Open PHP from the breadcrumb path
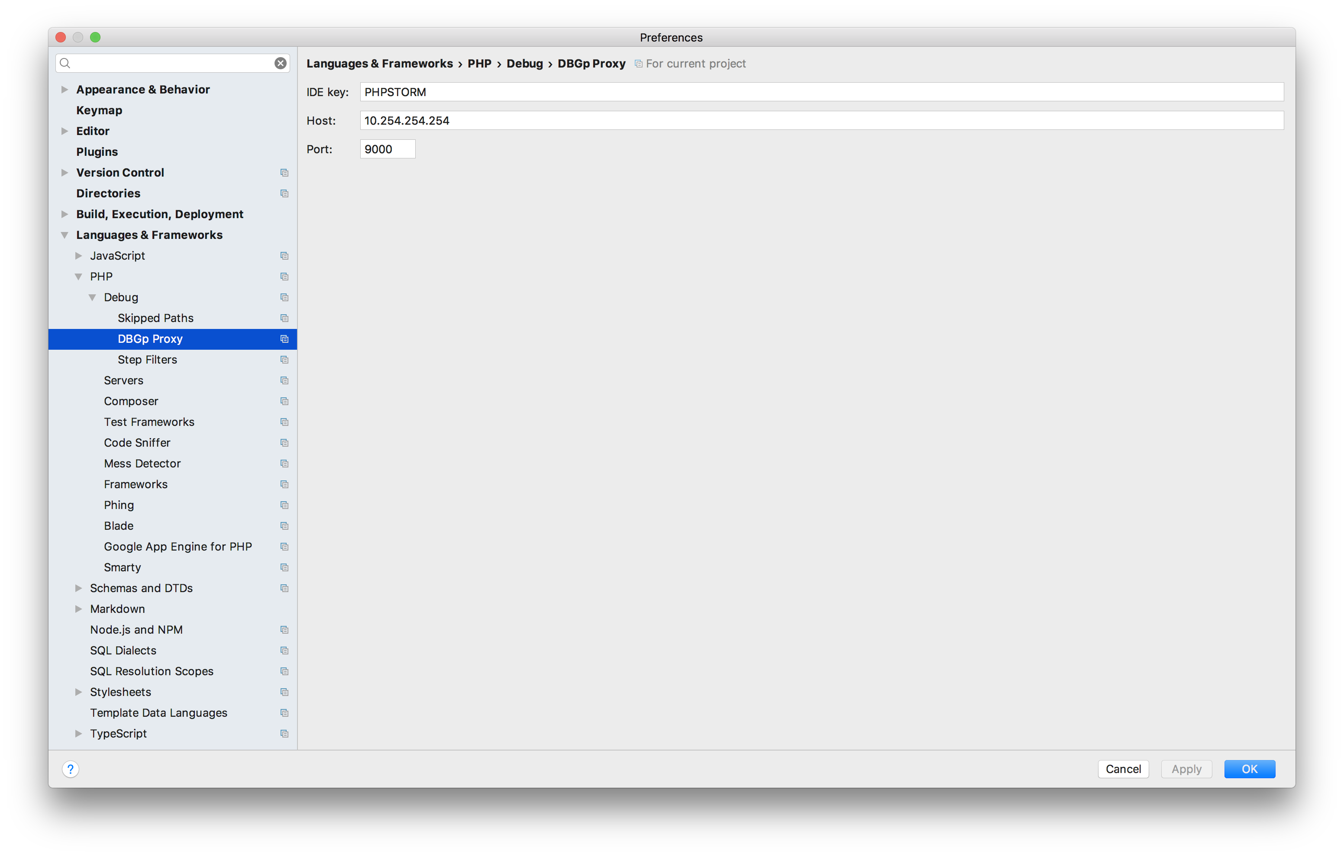The image size is (1344, 857). click(x=479, y=64)
